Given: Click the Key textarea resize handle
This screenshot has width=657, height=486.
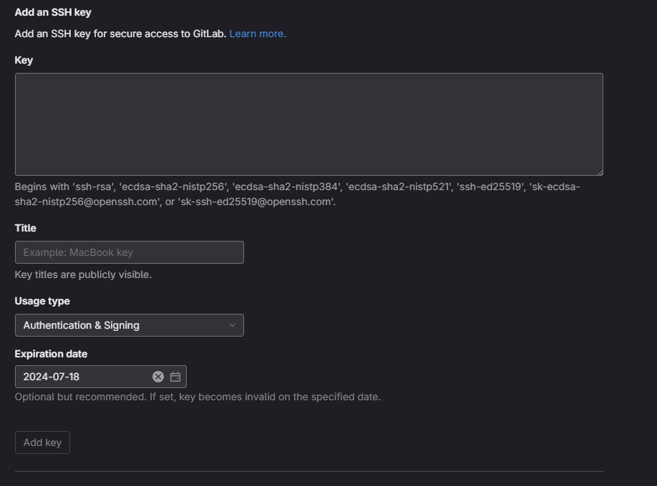Looking at the screenshot, I should (x=599, y=172).
